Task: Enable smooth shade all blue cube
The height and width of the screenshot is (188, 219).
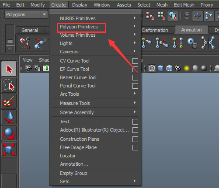Action: [160, 68]
